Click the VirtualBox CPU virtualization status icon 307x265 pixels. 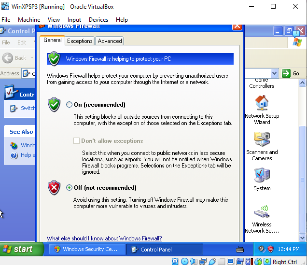pyautogui.click(x=249, y=261)
